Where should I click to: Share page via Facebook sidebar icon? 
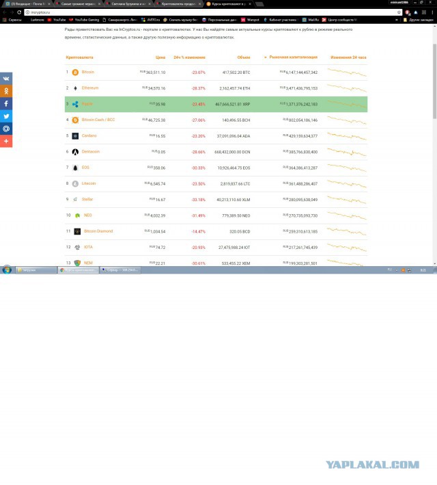[6, 103]
